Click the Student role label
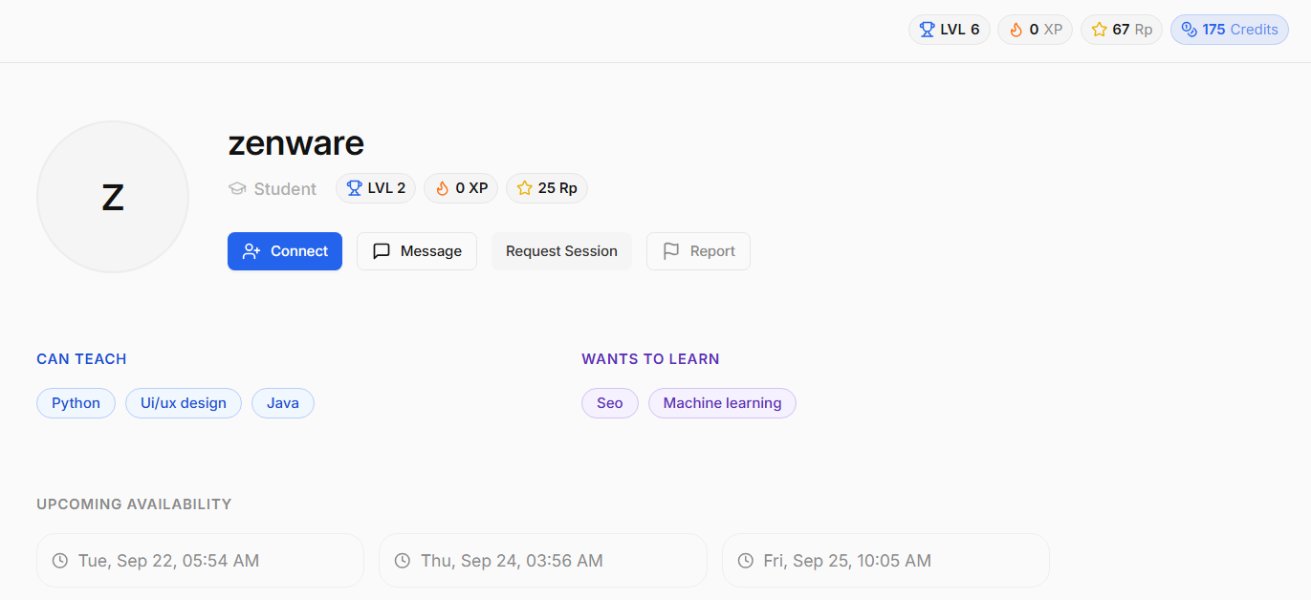The height and width of the screenshot is (600, 1311). tap(285, 189)
